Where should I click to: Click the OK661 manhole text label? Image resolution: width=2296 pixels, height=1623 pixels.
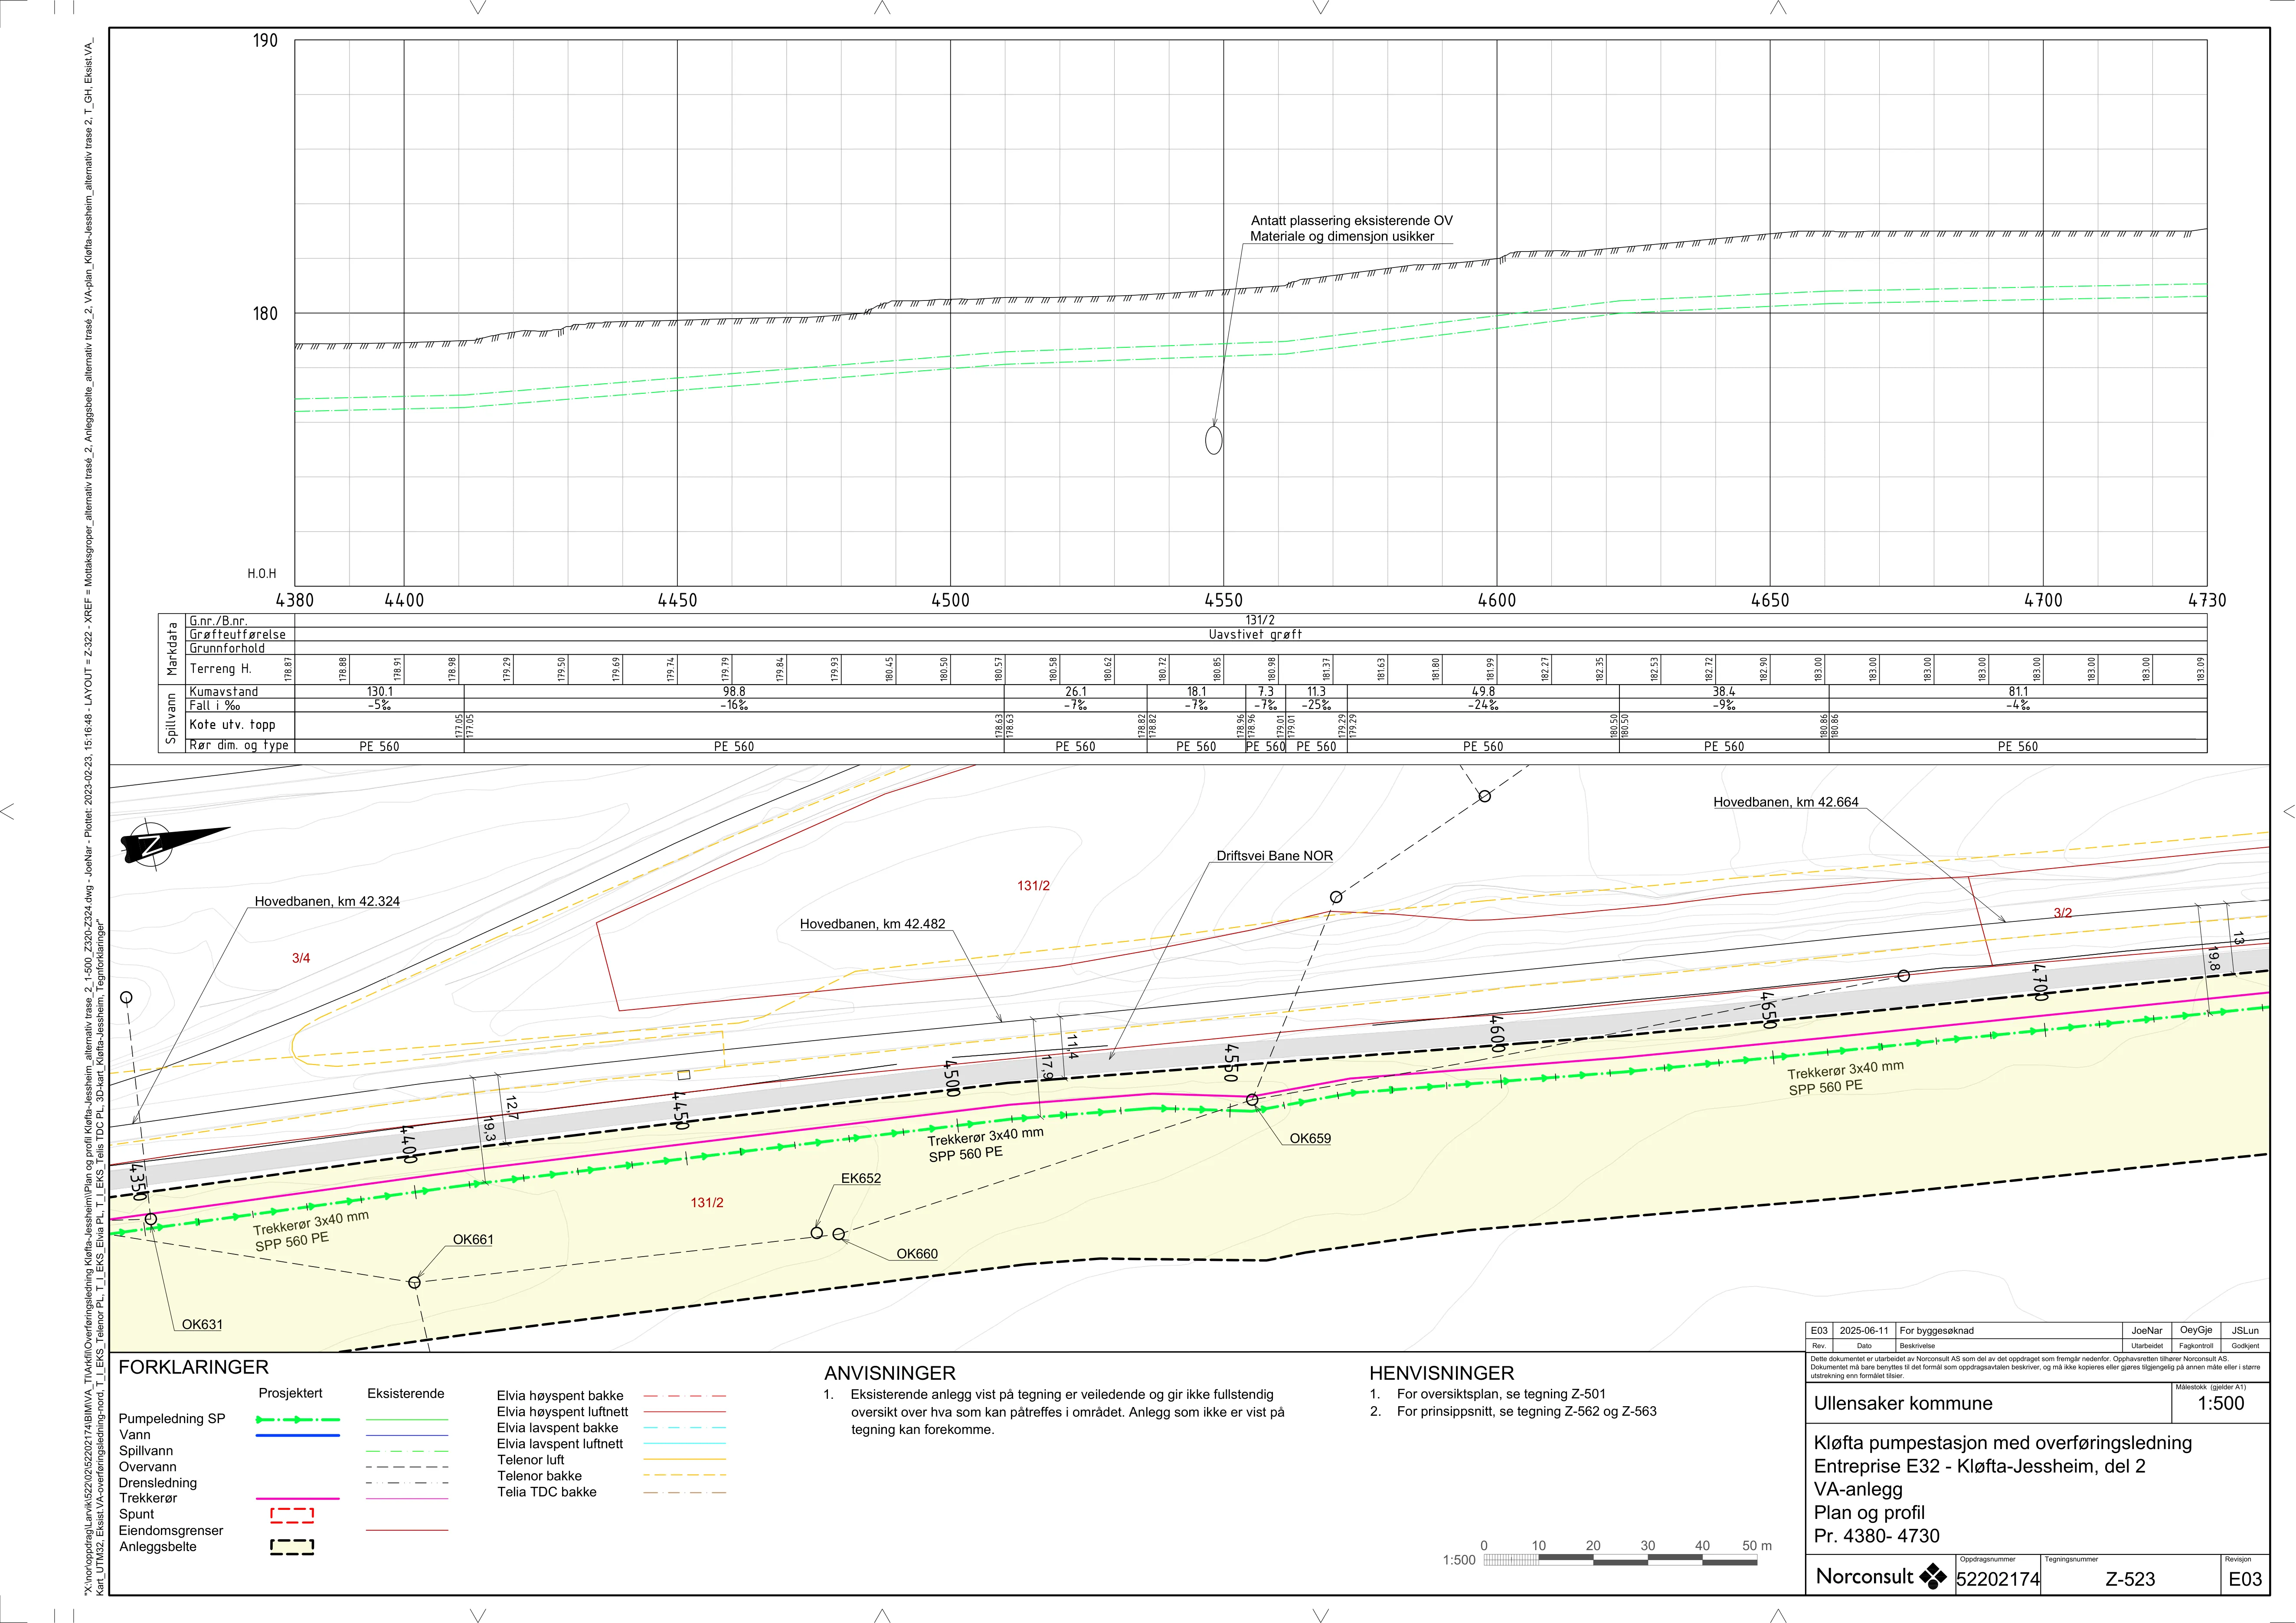tap(473, 1239)
